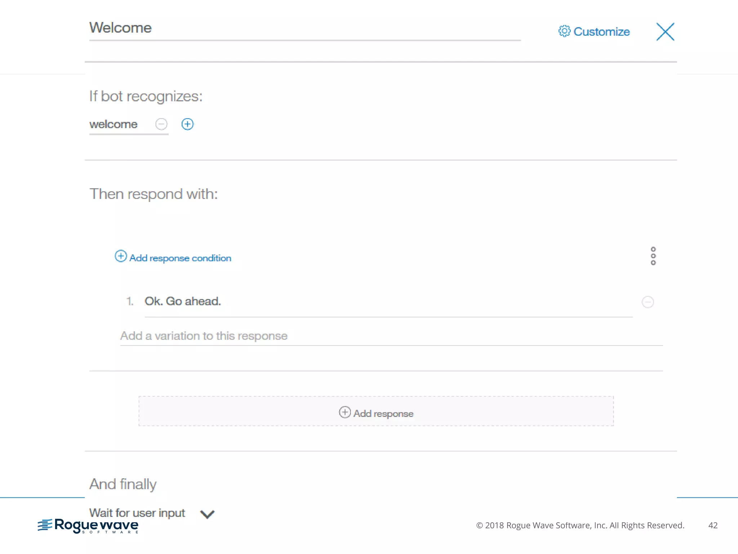Click the 'If bot recognizes:' heading
Viewport: 738px width, 554px height.
(x=146, y=97)
